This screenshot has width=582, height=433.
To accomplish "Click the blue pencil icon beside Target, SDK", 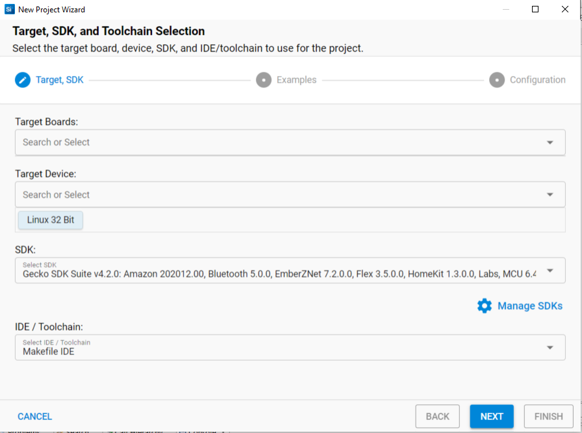I will (21, 79).
